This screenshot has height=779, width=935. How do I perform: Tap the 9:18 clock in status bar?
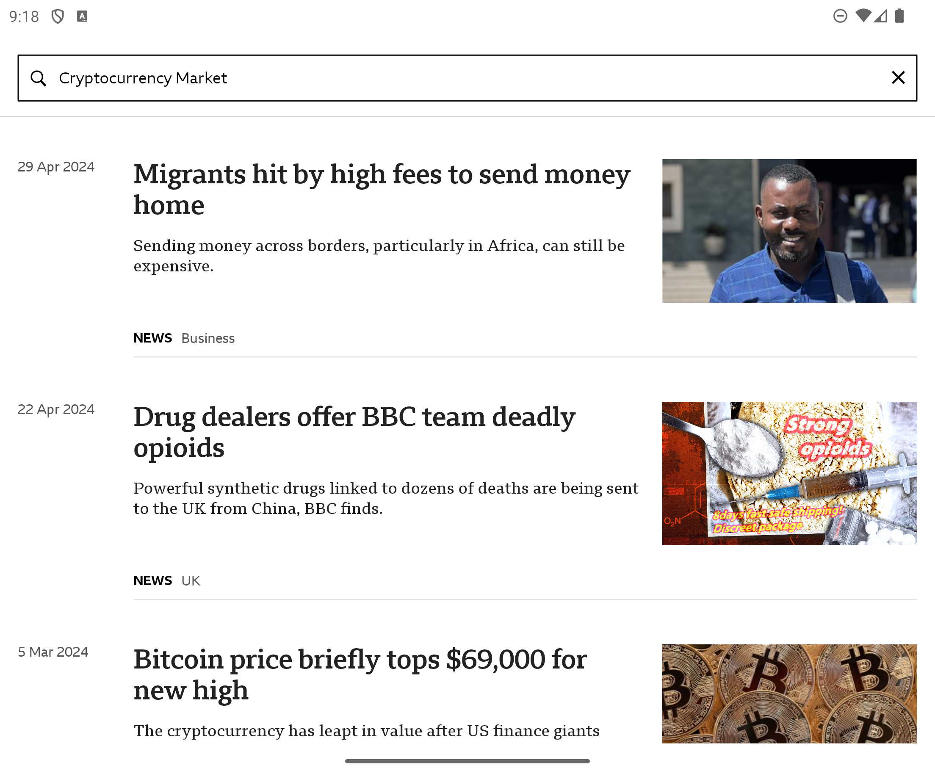(24, 17)
